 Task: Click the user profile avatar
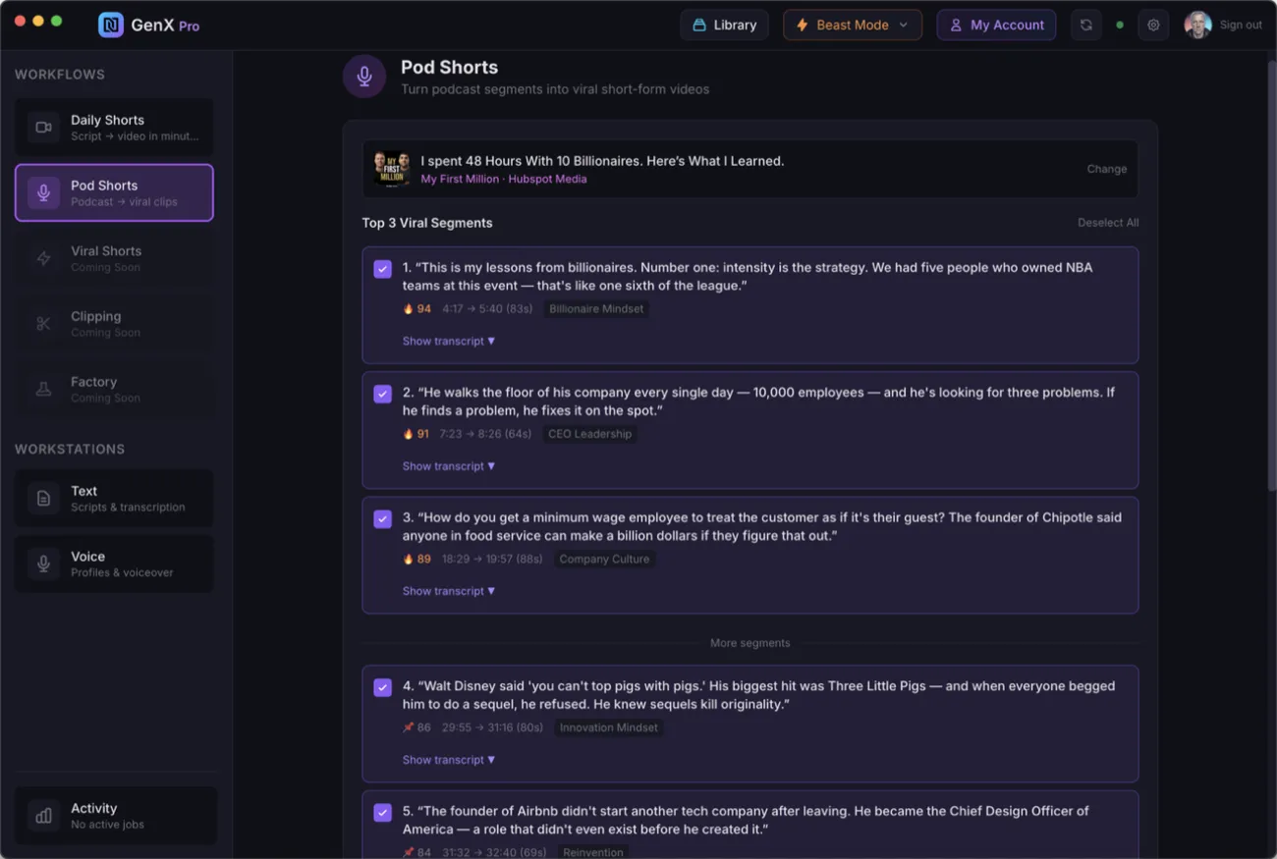(1197, 26)
